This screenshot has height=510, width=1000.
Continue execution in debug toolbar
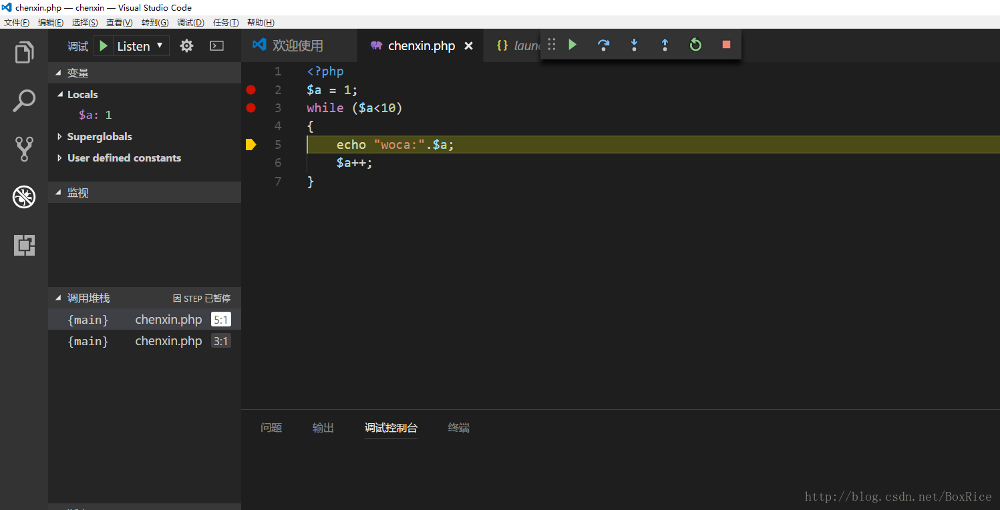click(x=572, y=45)
